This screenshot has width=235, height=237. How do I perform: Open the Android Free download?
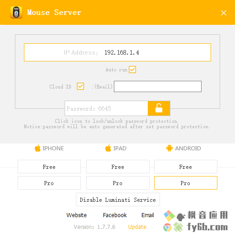click(186, 167)
